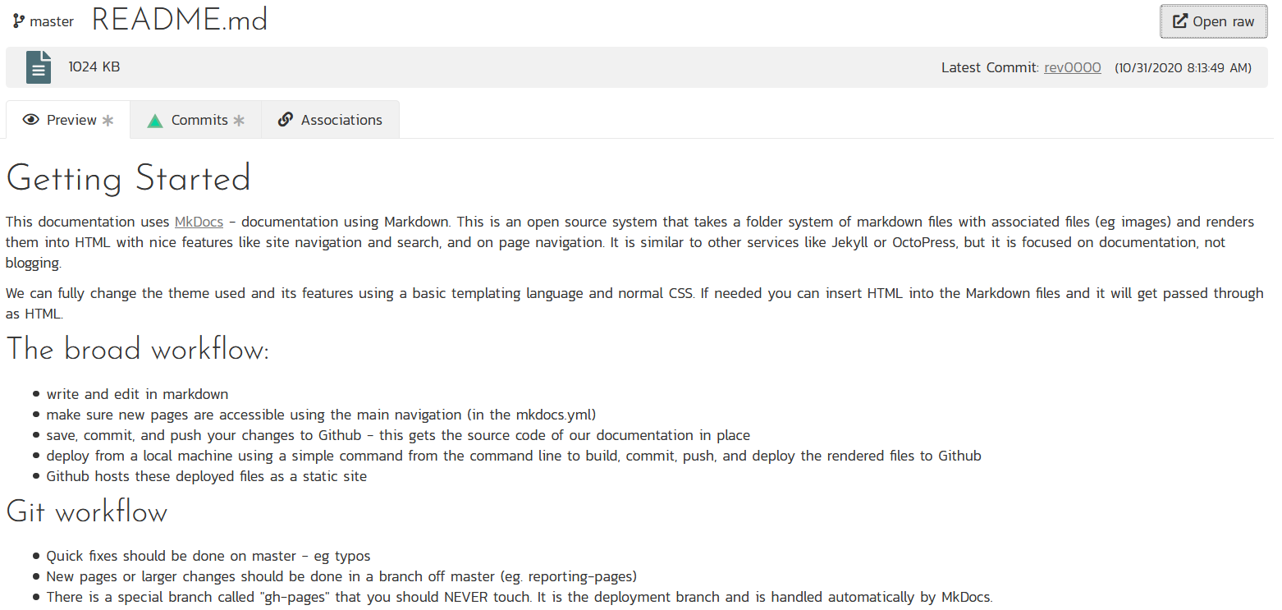Viewport: 1282px width, 610px height.
Task: Click the Getting Started heading
Action: click(128, 178)
